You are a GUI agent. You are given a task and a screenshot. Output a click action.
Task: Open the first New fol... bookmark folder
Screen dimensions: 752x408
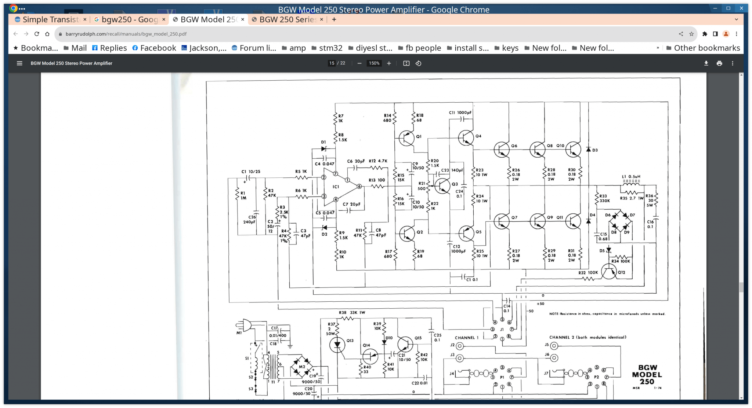(x=545, y=48)
